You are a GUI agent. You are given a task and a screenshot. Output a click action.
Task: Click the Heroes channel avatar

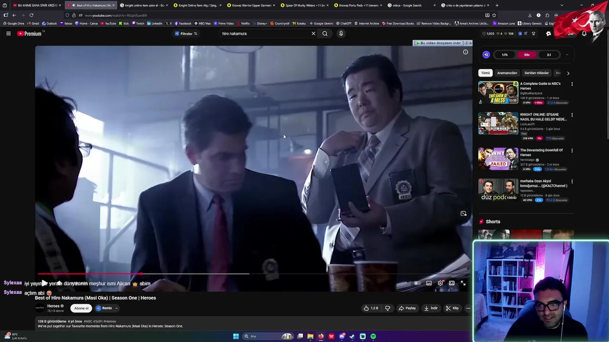coord(40,308)
